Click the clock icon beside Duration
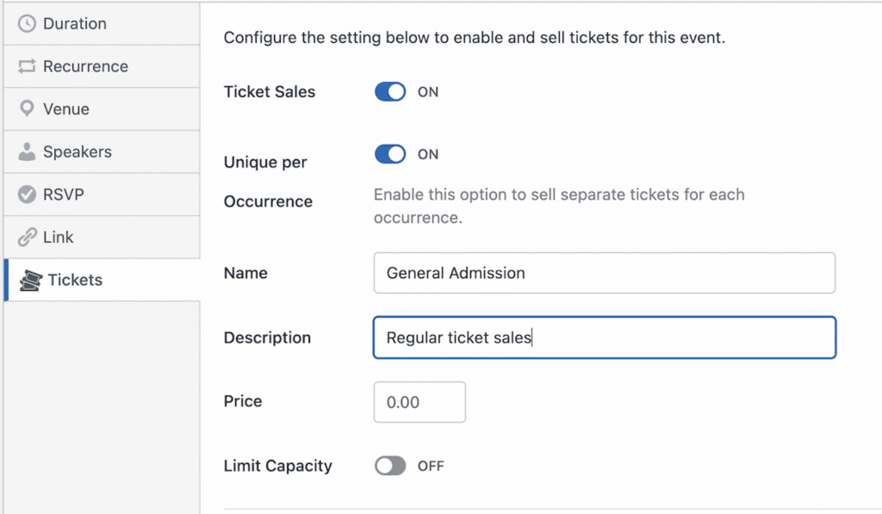This screenshot has width=882, height=514. [27, 24]
